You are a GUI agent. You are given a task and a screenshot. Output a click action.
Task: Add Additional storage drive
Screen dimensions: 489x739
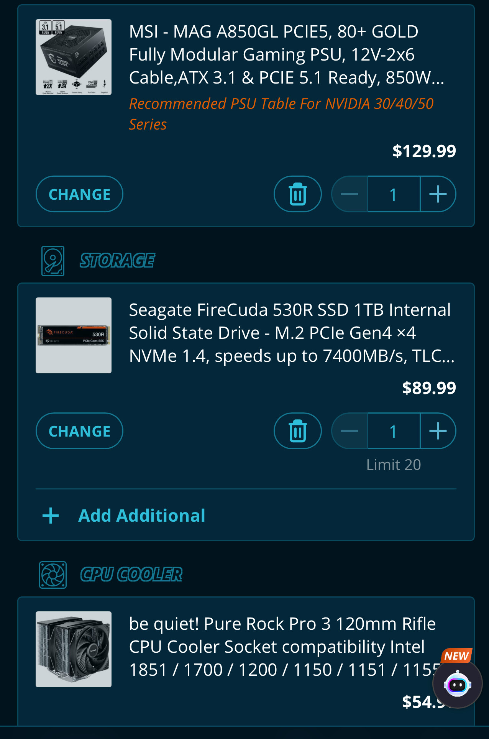point(142,516)
